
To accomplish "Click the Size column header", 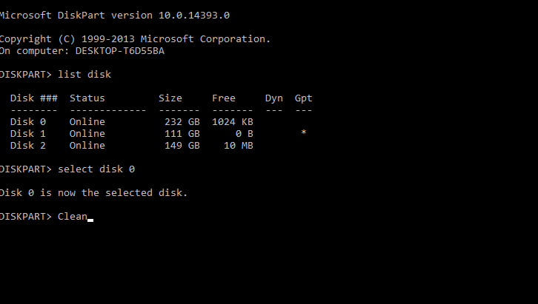I will point(170,98).
